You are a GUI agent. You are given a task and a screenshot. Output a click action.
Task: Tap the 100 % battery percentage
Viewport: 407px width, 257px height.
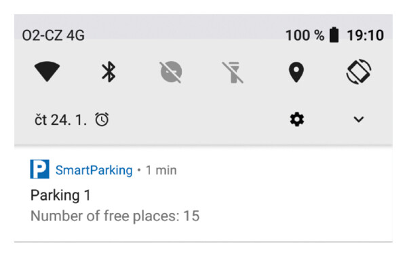click(305, 35)
